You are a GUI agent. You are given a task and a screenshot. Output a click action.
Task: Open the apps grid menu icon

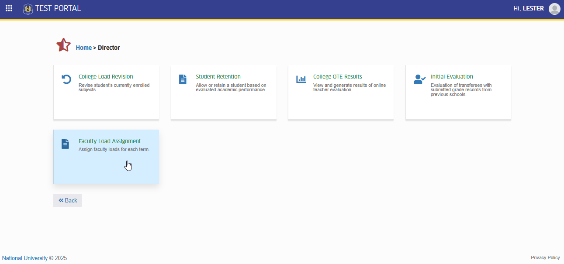point(9,8)
